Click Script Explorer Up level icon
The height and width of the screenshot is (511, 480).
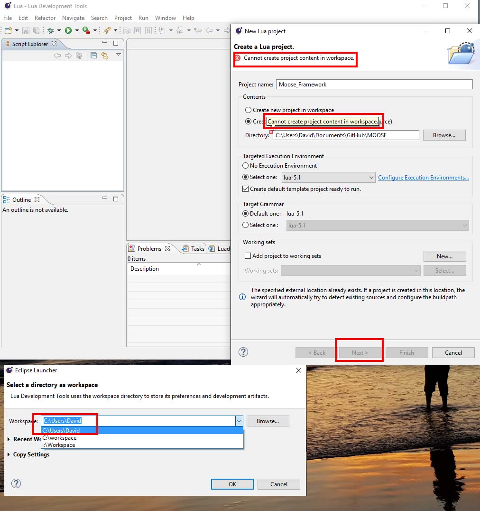(x=79, y=56)
